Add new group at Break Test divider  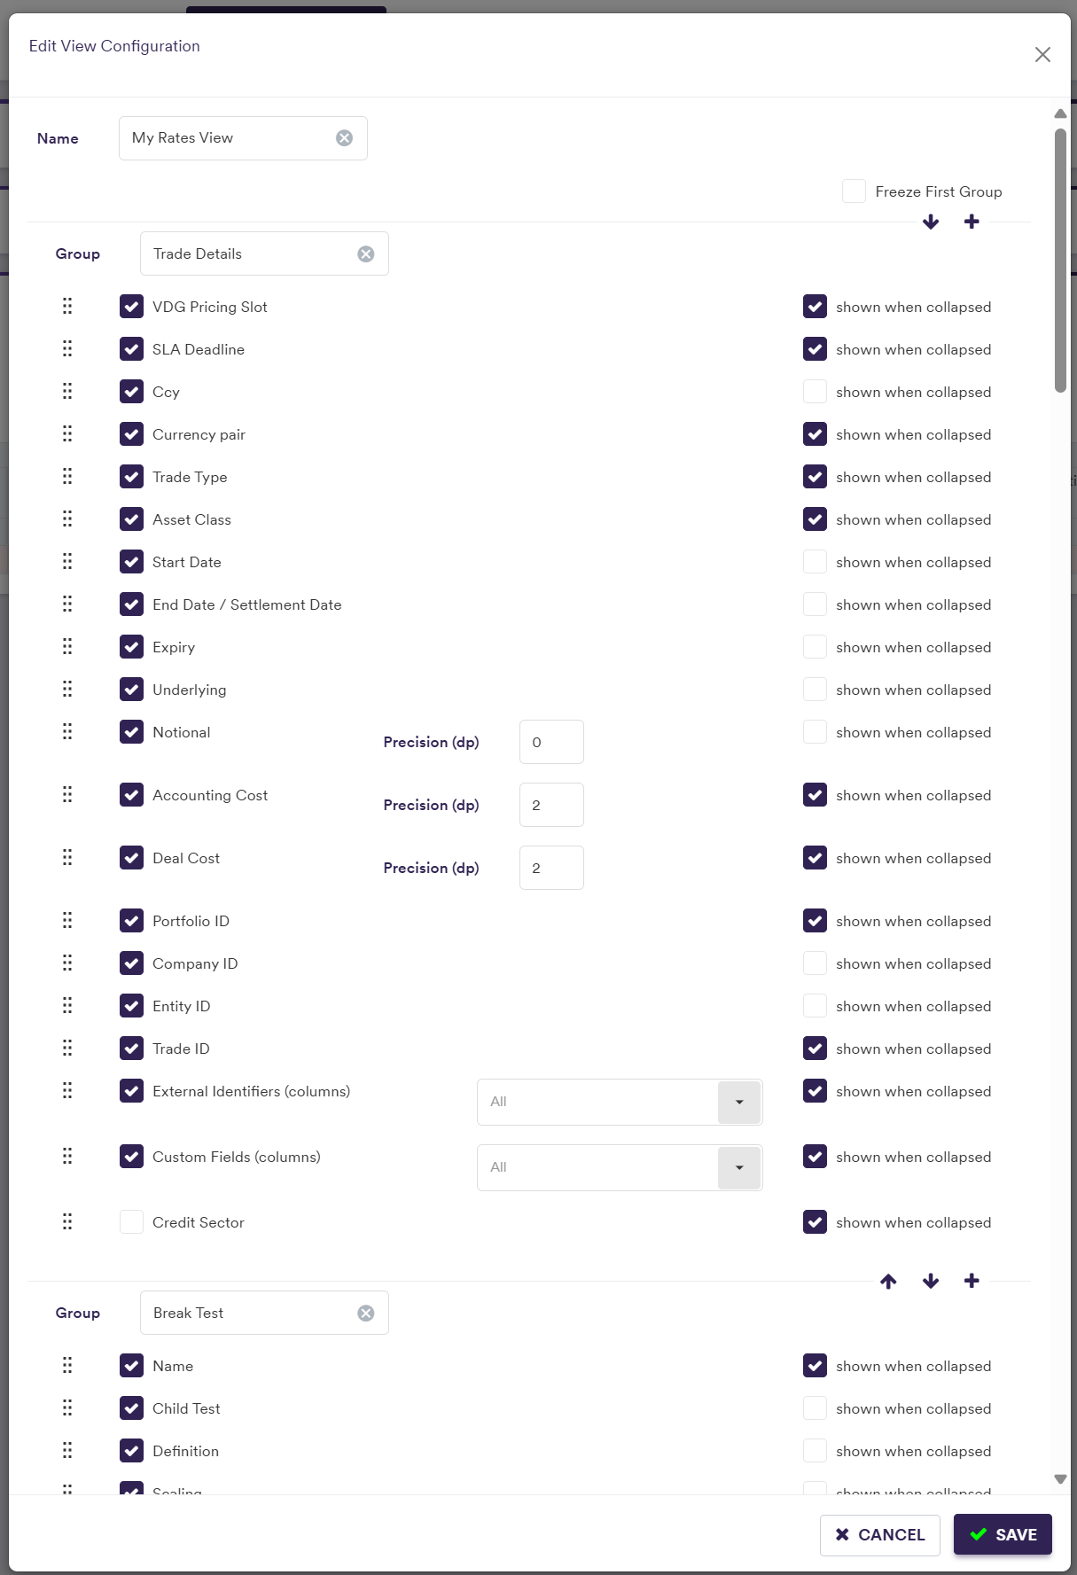[x=972, y=1281]
